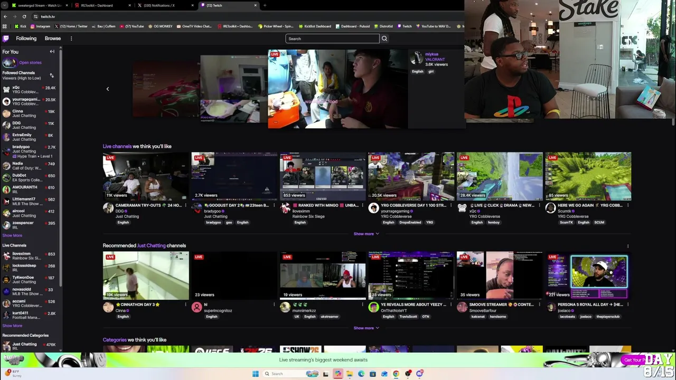Sort followed channels by viewers
Screen dimensions: 676x380
(52, 75)
